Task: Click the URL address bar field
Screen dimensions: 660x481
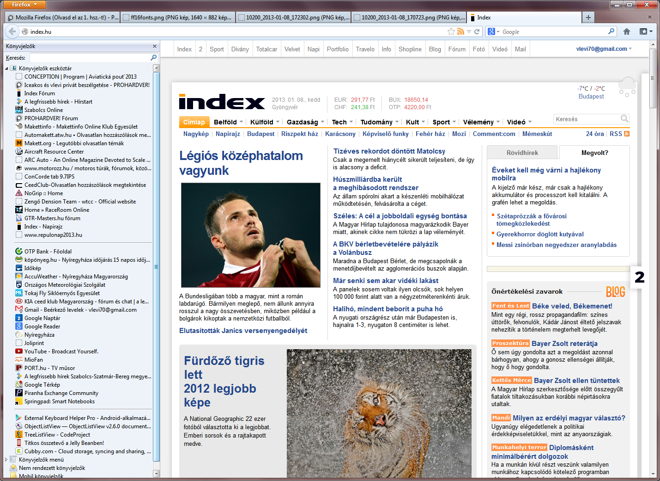Action: pos(238,31)
